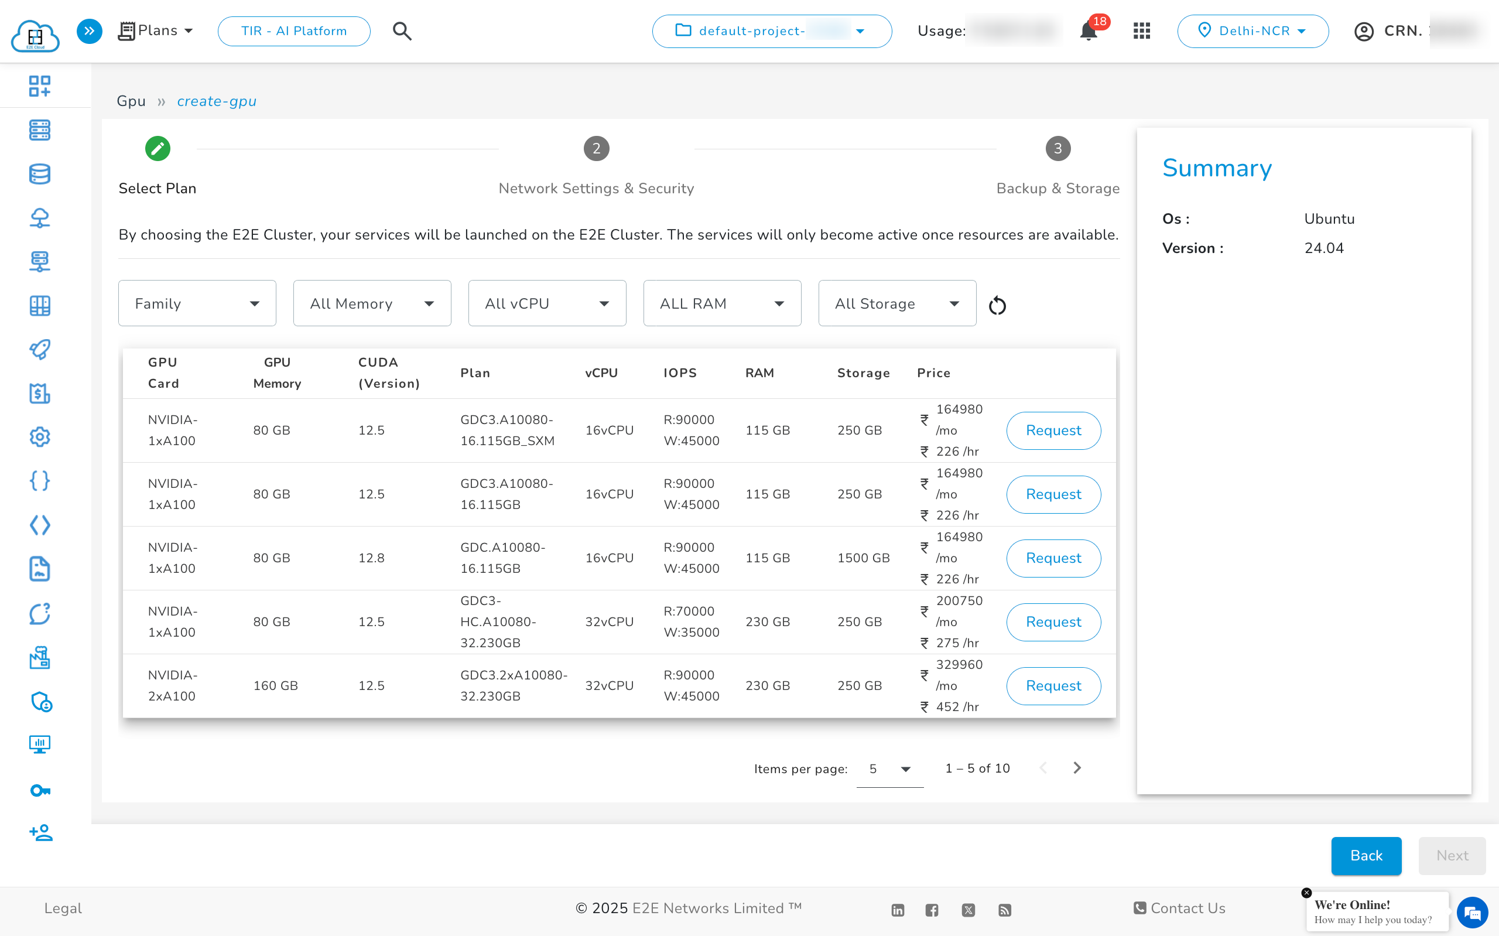This screenshot has height=936, width=1499.
Task: Open the default-project selector dropdown
Action: click(x=772, y=31)
